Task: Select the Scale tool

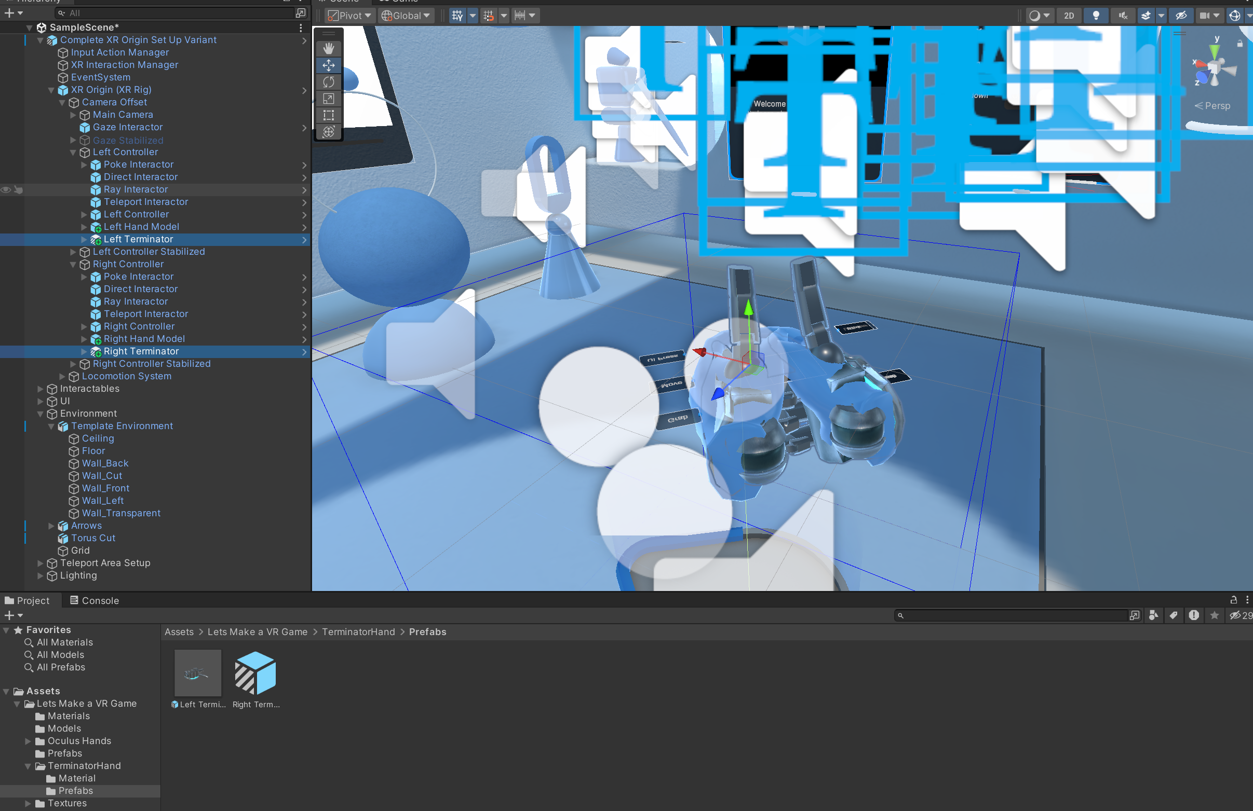Action: (x=329, y=99)
